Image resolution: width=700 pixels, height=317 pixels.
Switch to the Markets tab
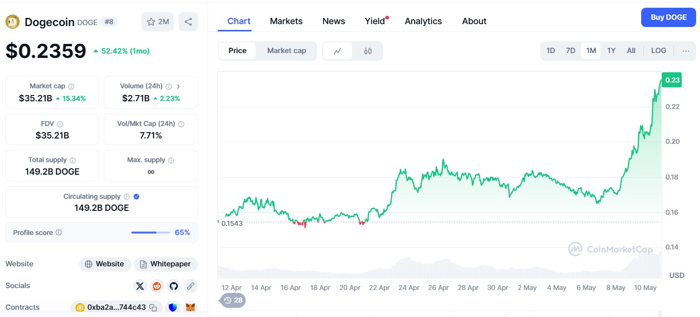click(x=286, y=21)
